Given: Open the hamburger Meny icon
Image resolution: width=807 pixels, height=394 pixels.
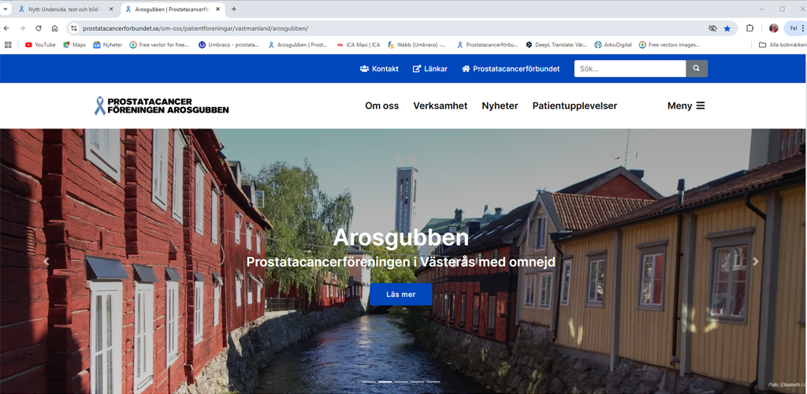Looking at the screenshot, I should pos(700,106).
